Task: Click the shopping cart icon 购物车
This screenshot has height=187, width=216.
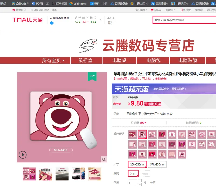Action: [x=152, y=10]
